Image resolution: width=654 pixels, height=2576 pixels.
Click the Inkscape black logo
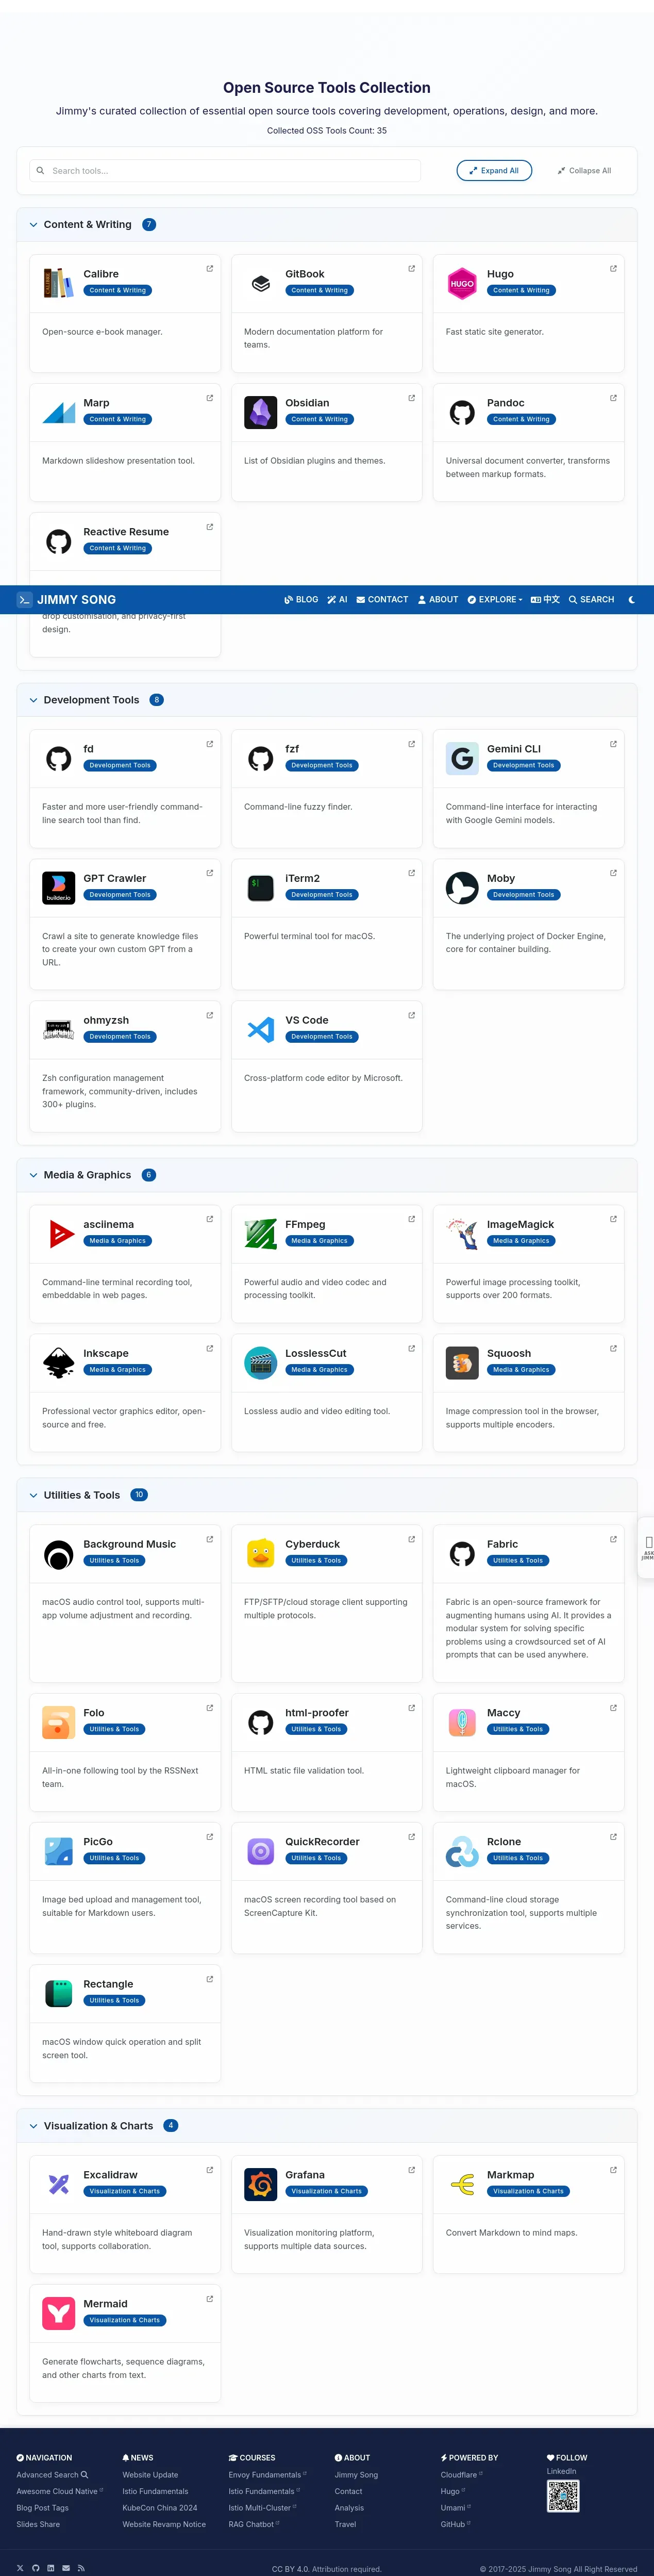pos(58,1363)
